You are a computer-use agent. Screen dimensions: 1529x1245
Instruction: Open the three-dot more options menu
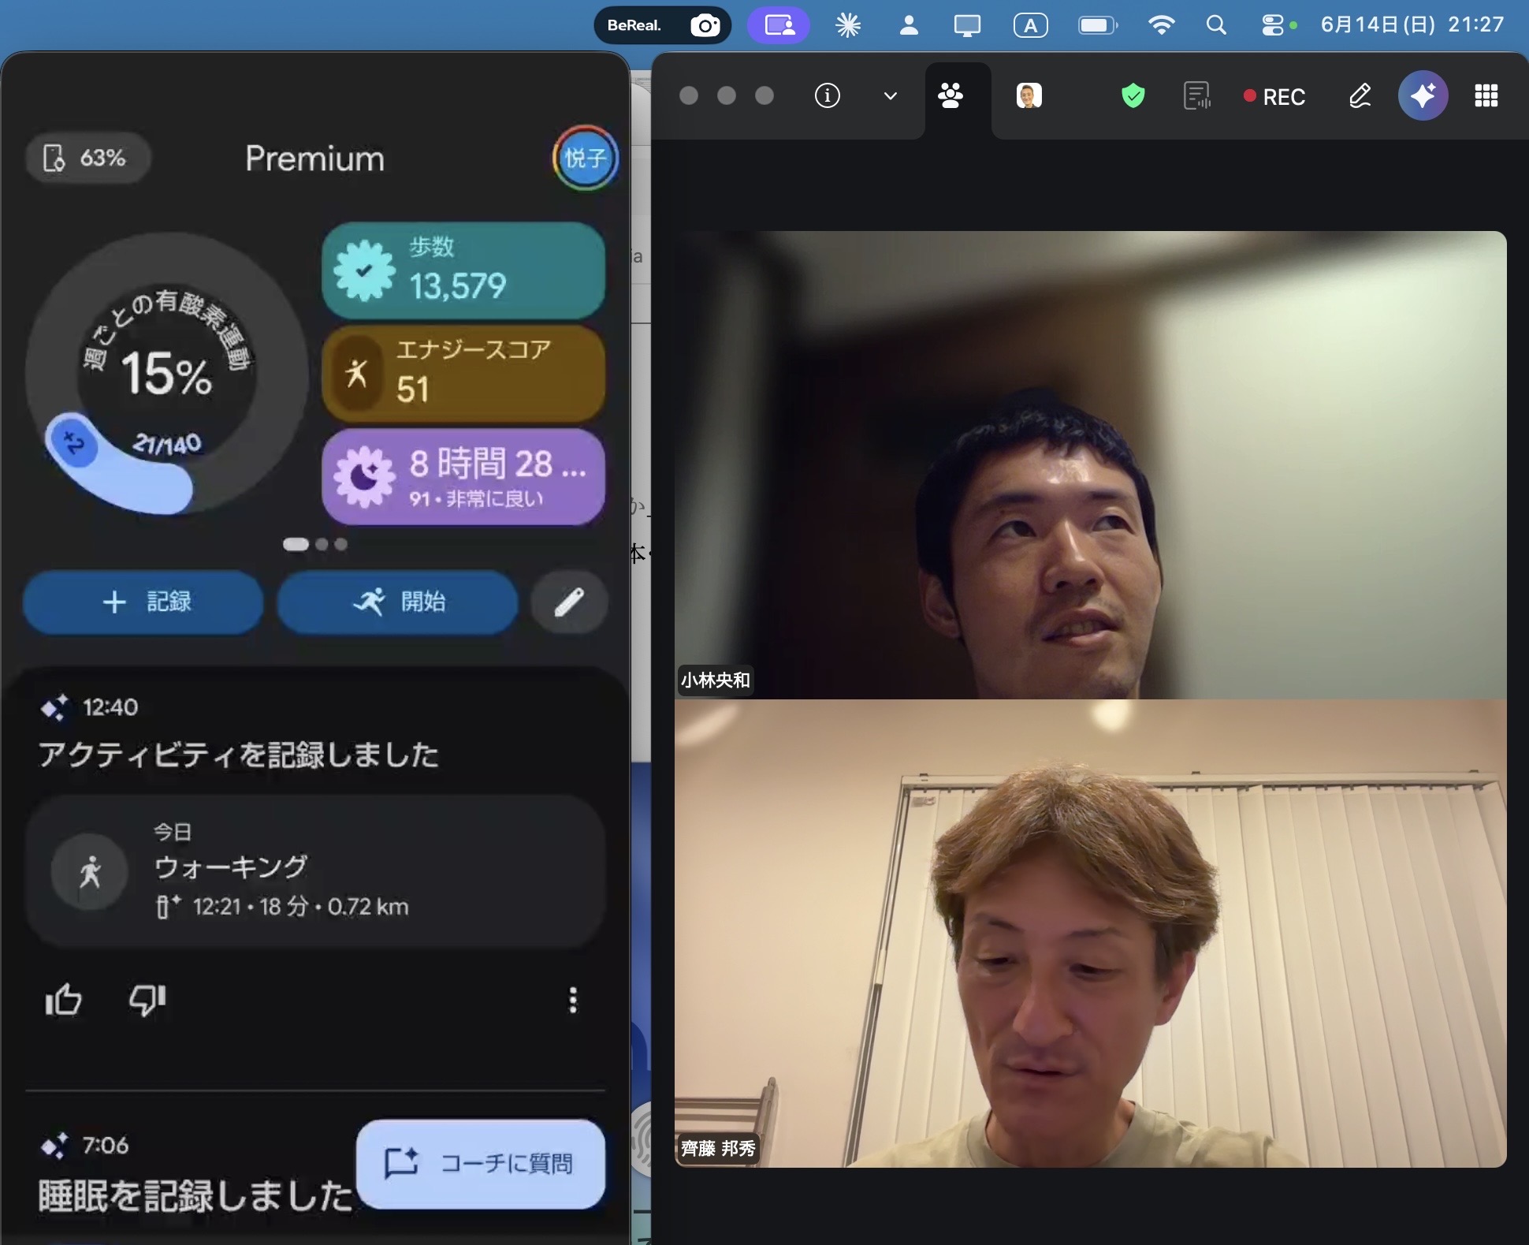coord(573,1001)
